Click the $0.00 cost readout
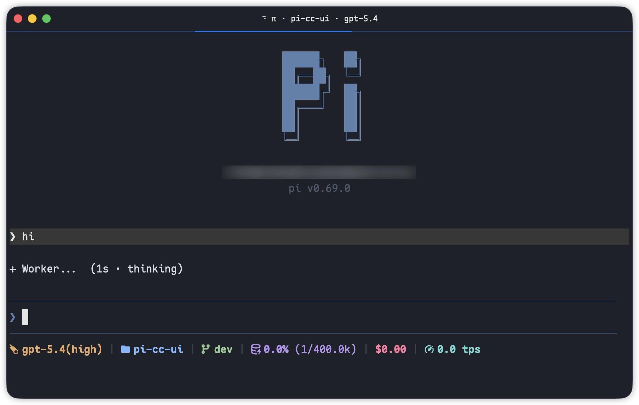The image size is (639, 405). [390, 349]
